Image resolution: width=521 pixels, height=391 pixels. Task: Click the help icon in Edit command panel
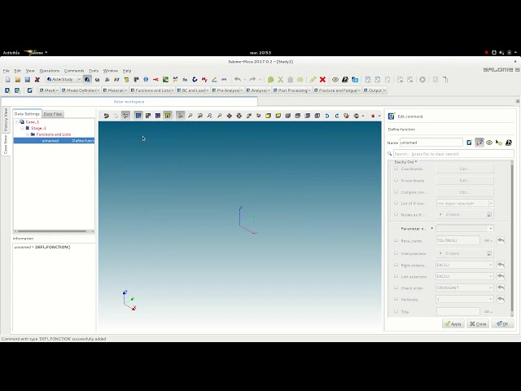[x=509, y=143]
